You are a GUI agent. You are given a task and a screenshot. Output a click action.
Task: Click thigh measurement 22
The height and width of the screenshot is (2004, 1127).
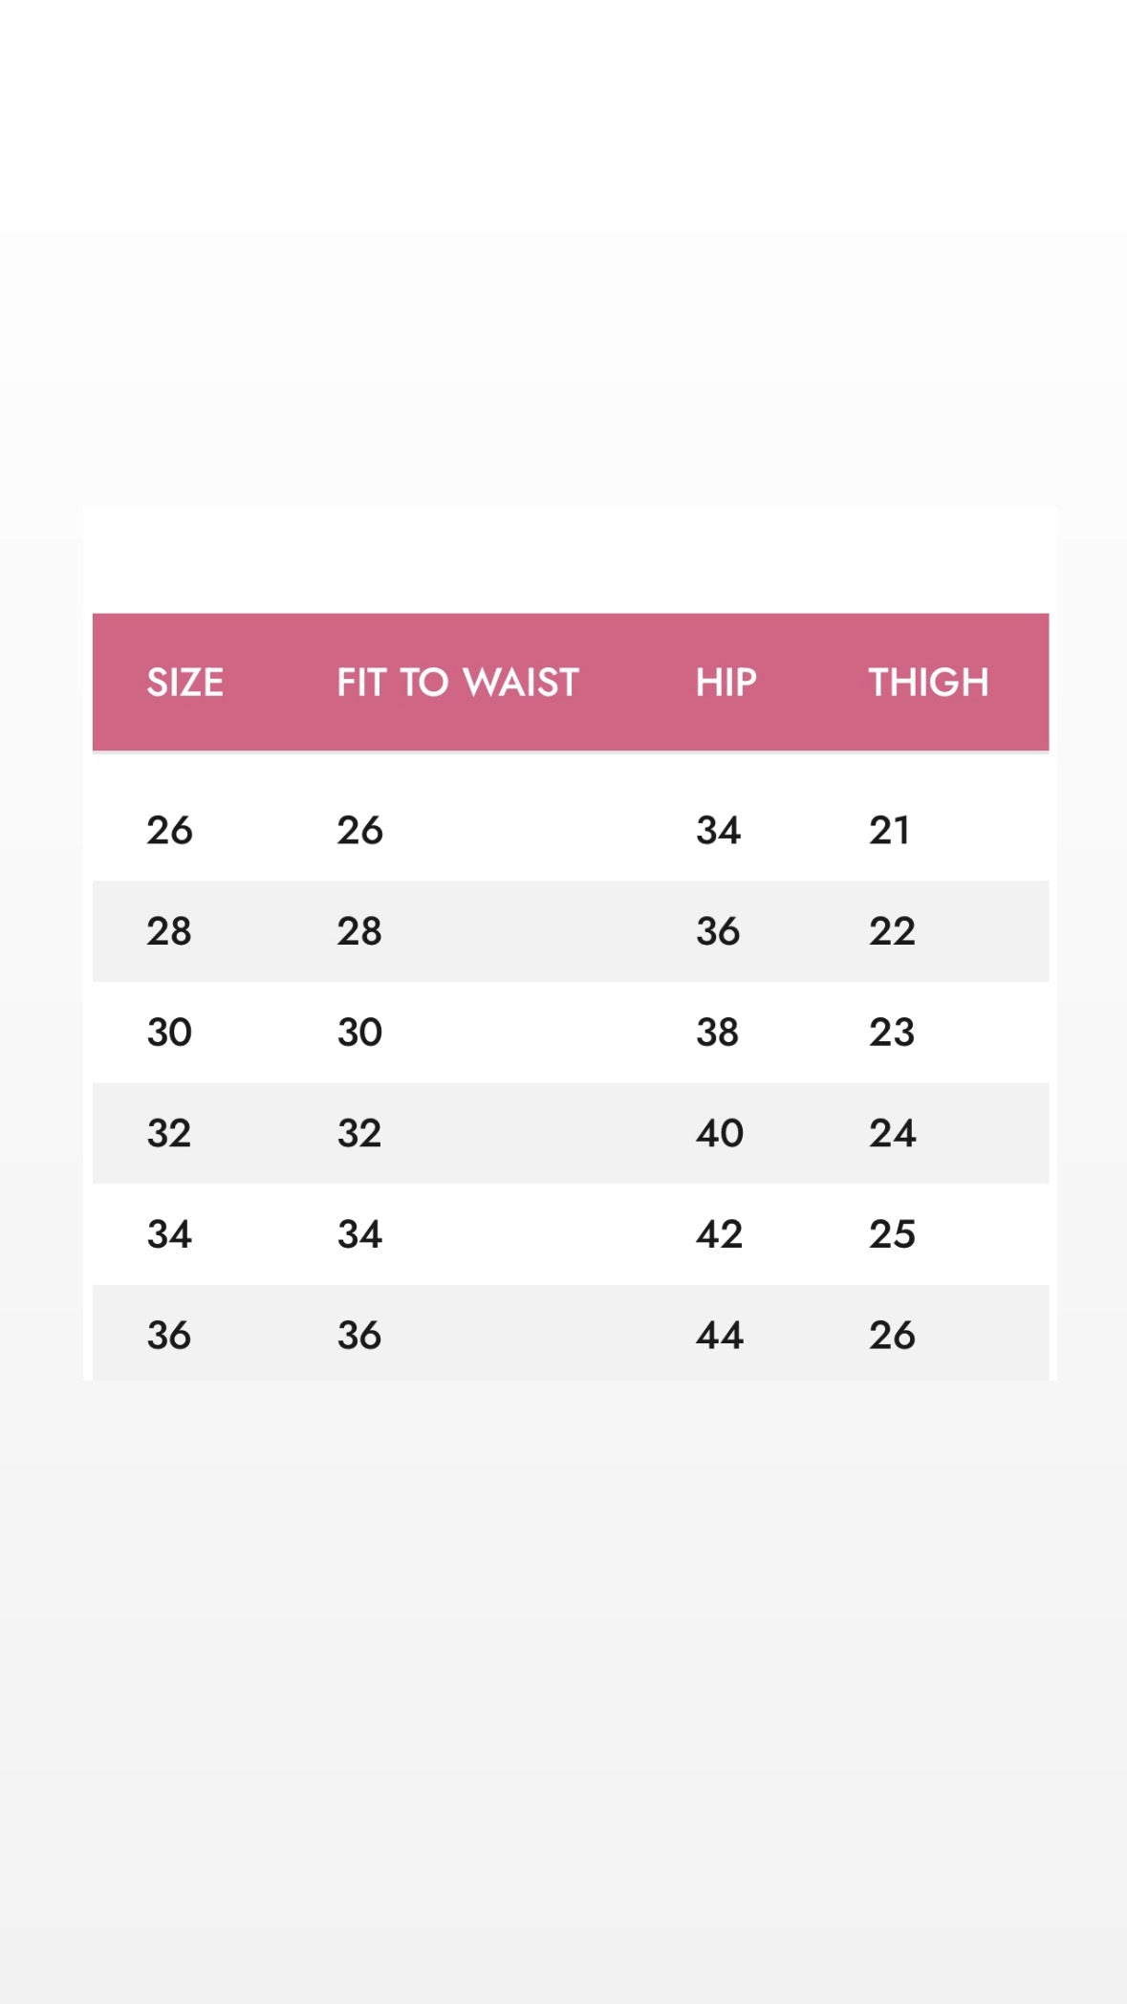(891, 931)
